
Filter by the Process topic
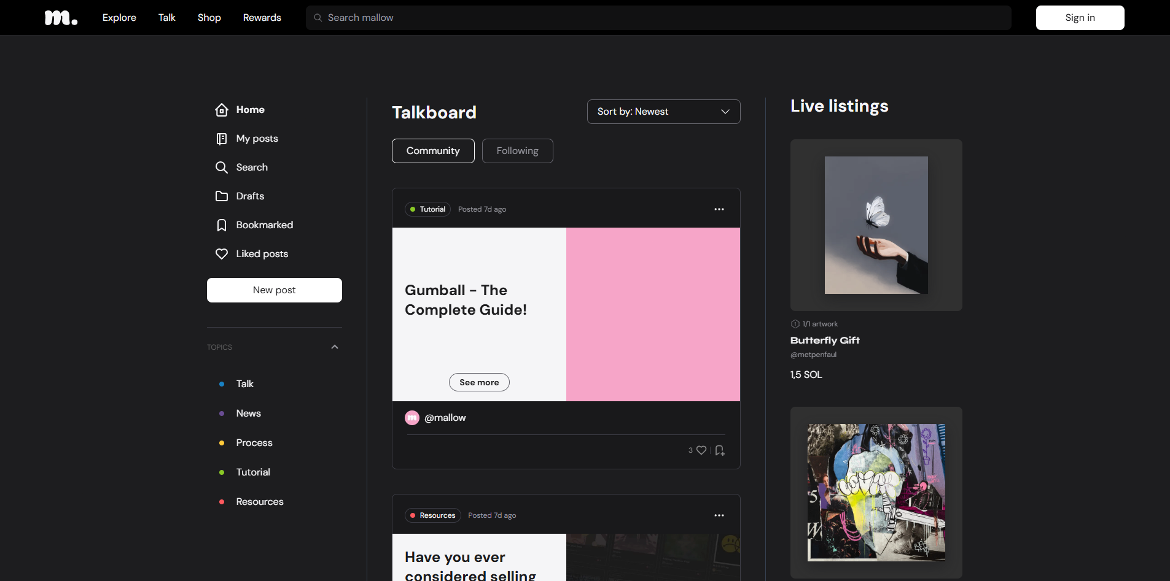[x=254, y=443]
